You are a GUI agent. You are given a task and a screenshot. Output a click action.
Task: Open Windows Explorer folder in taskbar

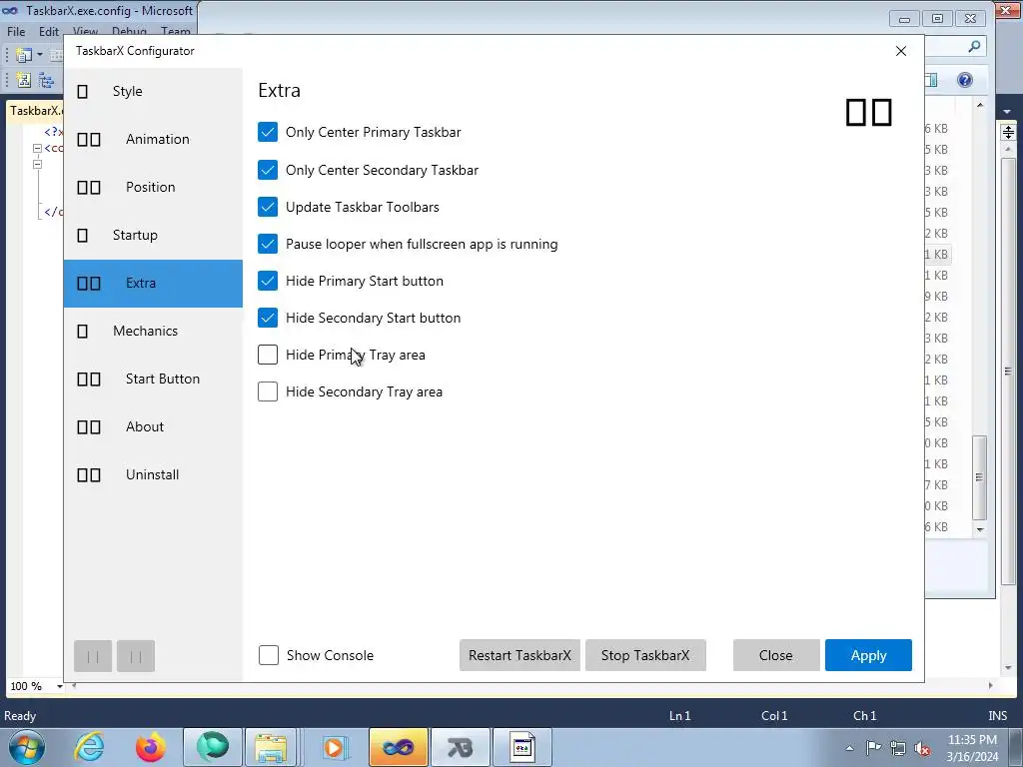click(271, 747)
